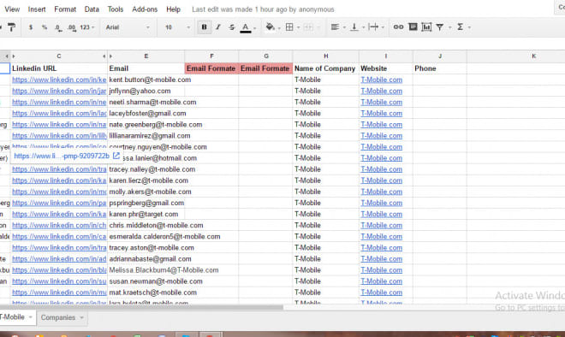
Task: Open the View menu
Action: (x=12, y=9)
